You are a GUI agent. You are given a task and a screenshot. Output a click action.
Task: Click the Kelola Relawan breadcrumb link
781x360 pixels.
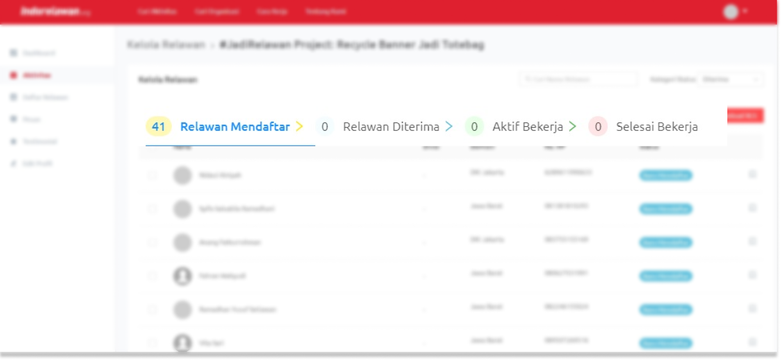(x=166, y=45)
